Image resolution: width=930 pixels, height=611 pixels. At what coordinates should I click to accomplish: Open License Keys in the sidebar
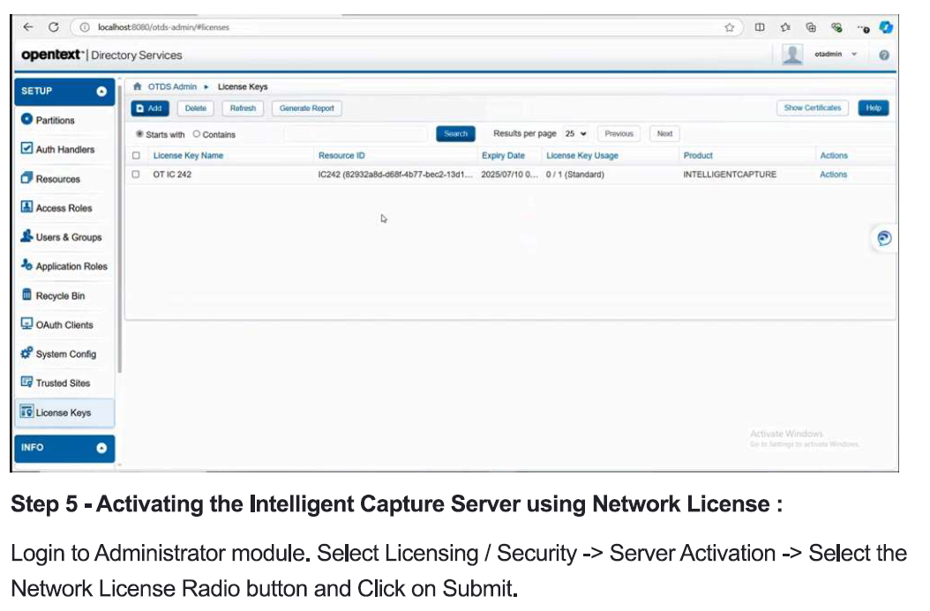[63, 412]
